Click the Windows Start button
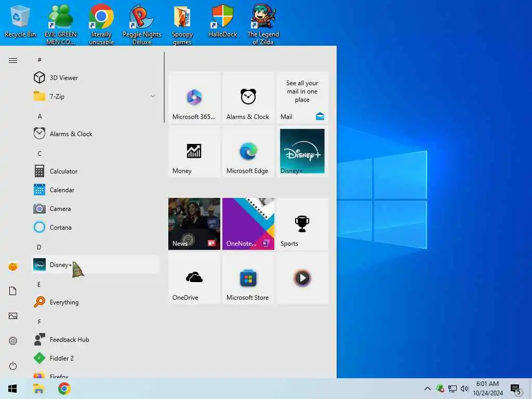Viewport: 532px width, 399px height. (x=12, y=389)
